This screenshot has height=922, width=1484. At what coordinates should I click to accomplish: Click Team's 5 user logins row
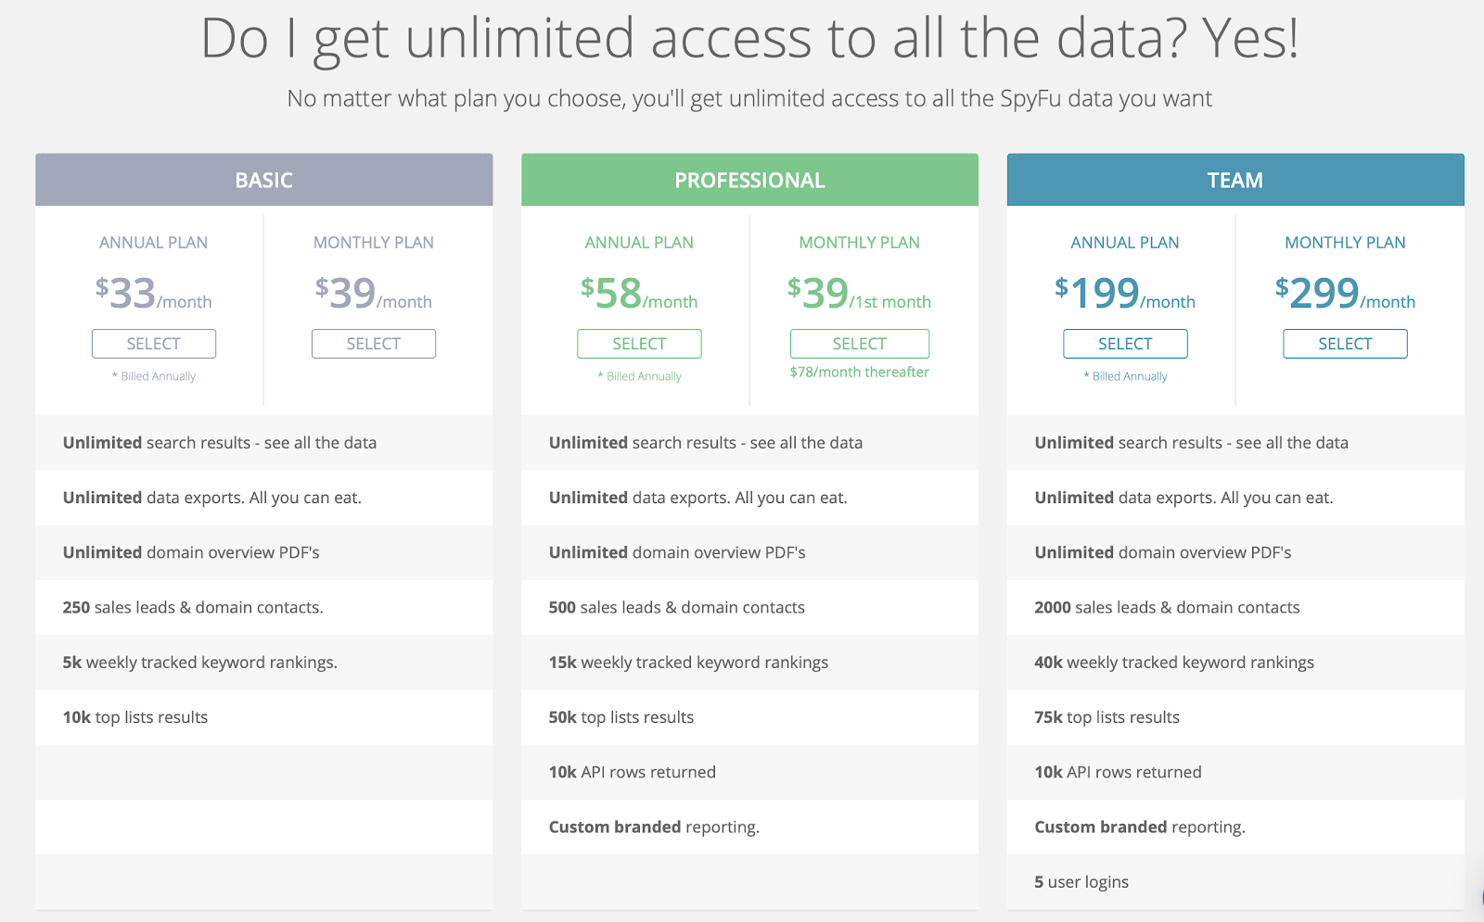pos(1081,882)
